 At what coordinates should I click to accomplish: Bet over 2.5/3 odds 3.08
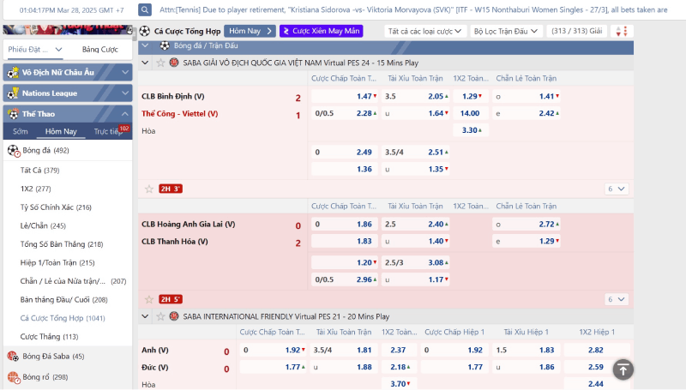(415, 263)
